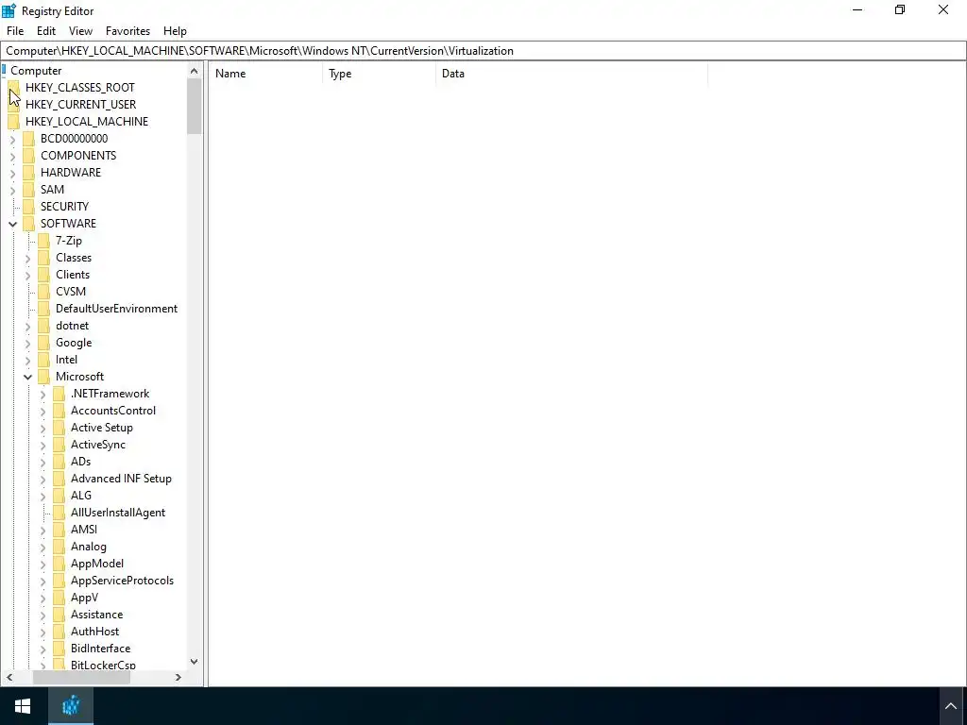This screenshot has height=725, width=967.
Task: Click the HKEY_CURRENT_USER folder icon
Action: click(x=13, y=104)
